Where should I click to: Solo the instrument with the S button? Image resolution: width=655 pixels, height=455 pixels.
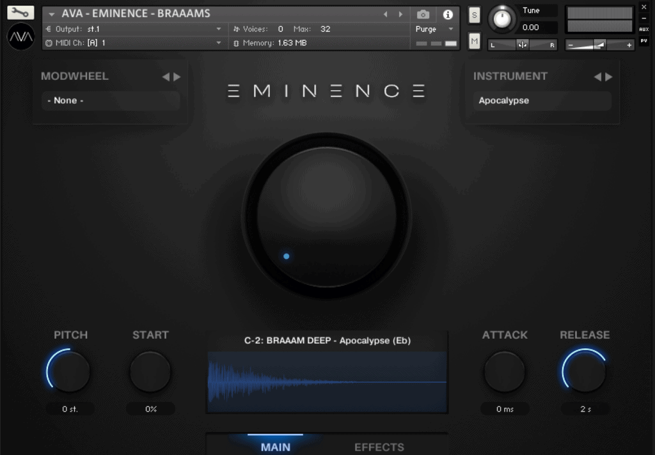(474, 15)
